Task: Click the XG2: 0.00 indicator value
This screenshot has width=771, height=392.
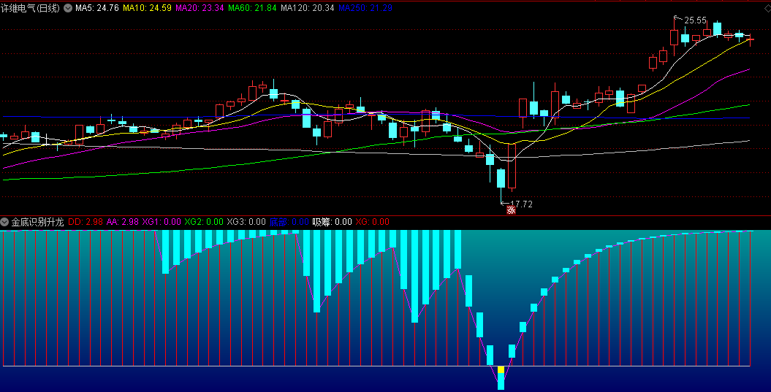Action: pyautogui.click(x=204, y=222)
